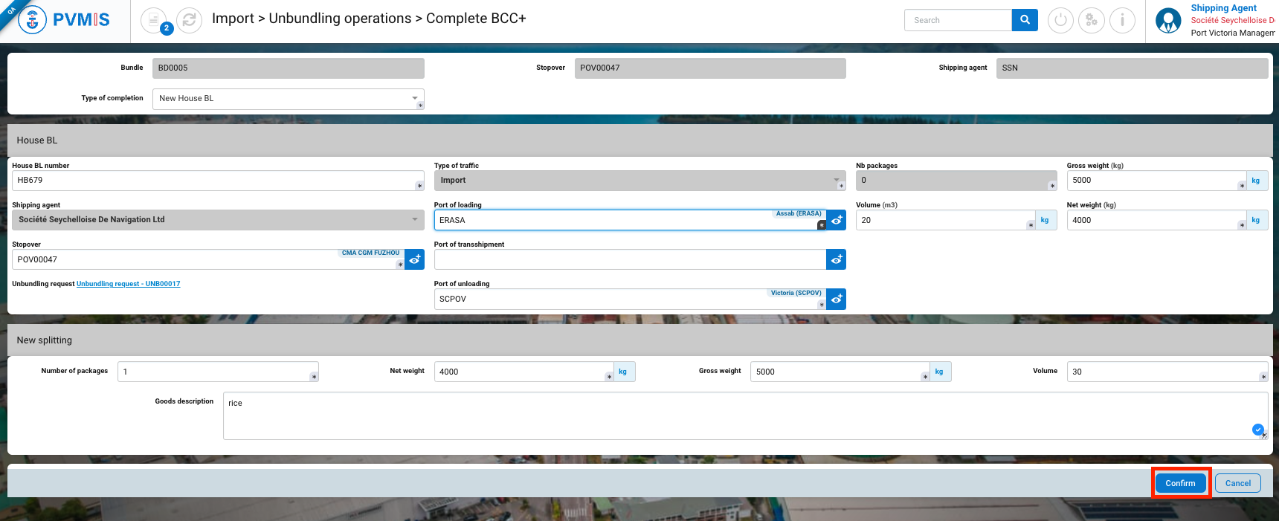1279x521 pixels.
Task: Click the Shipping Agent user avatar
Action: tap(1167, 21)
